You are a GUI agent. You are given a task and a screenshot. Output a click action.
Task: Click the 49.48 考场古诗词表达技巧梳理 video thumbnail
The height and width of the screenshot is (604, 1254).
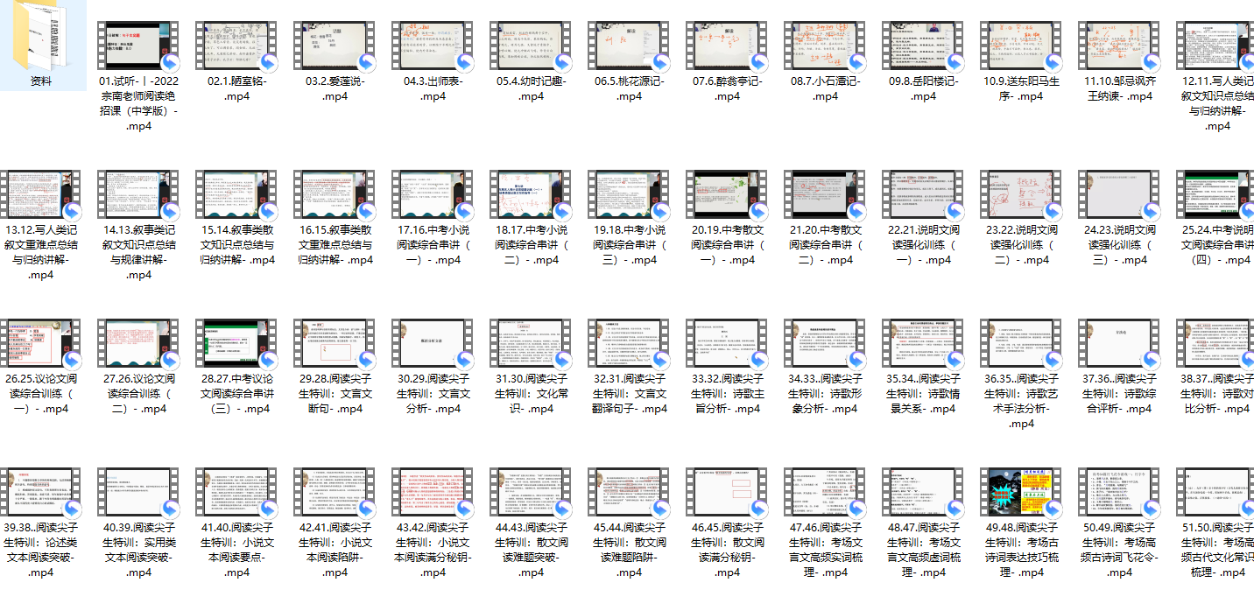(1022, 492)
